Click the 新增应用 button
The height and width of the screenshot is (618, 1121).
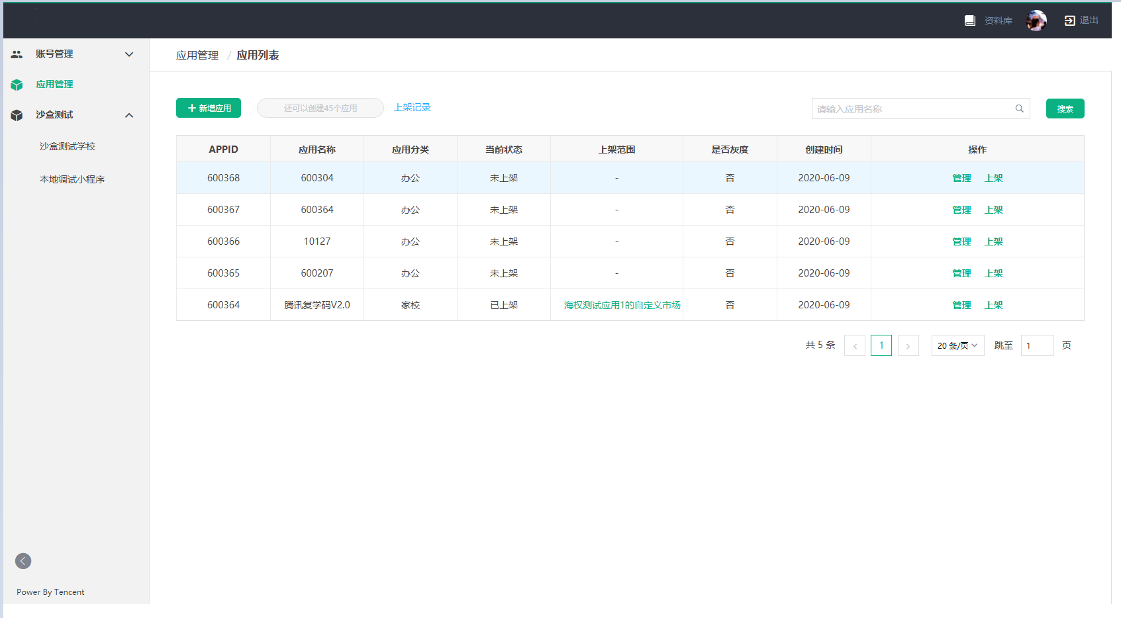[209, 108]
